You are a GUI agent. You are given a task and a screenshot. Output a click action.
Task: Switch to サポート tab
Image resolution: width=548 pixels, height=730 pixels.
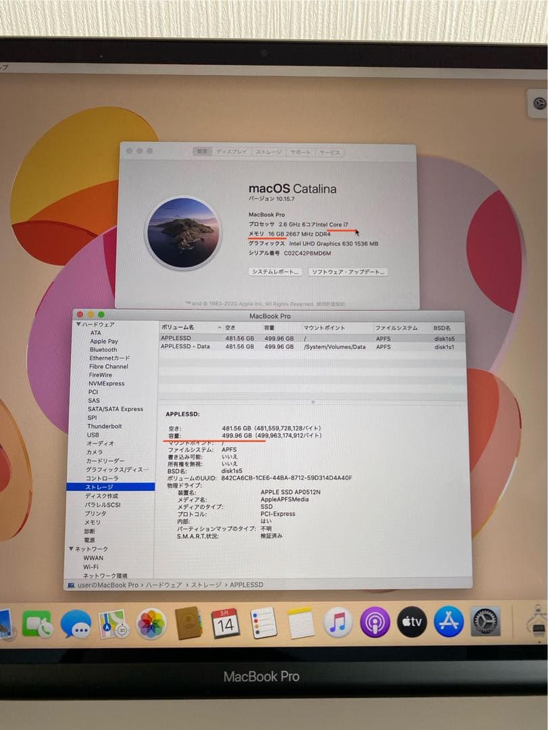tap(300, 152)
